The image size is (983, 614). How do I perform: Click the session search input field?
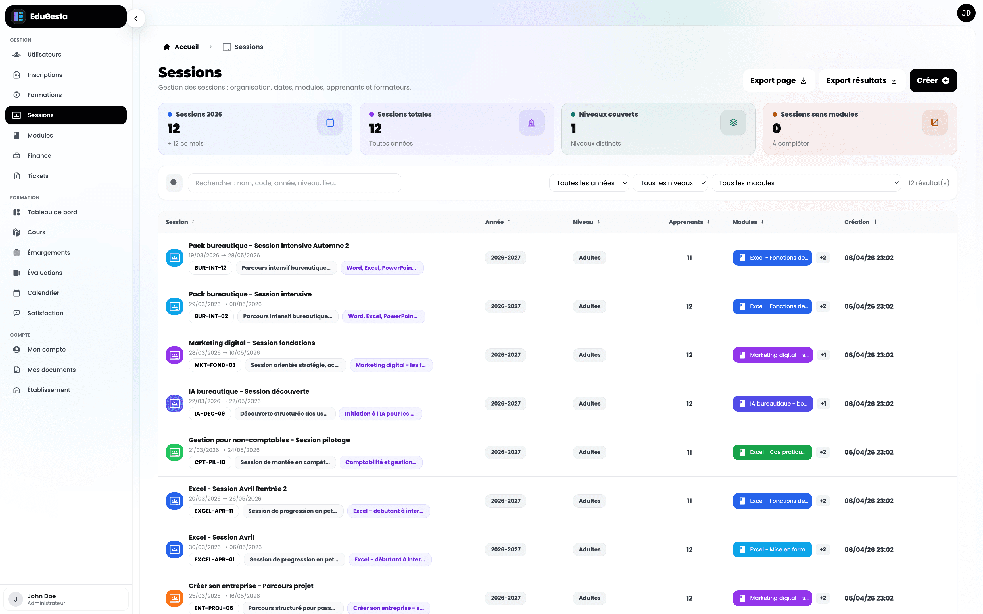294,183
